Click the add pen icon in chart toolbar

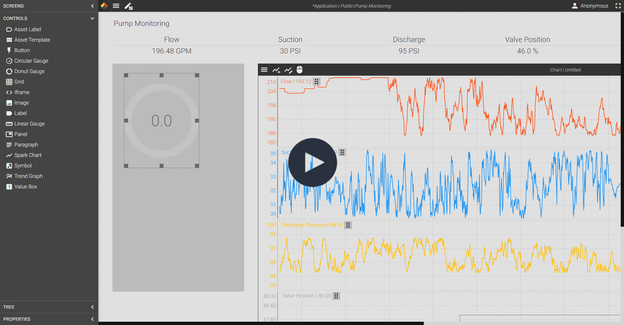coord(276,70)
